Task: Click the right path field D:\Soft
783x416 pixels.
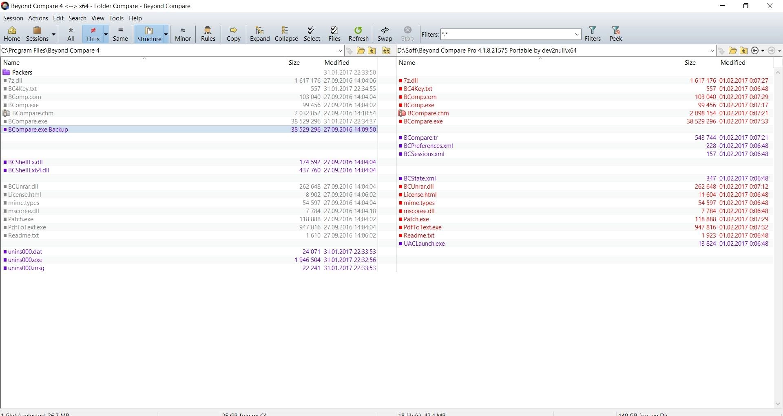Action: (553, 51)
